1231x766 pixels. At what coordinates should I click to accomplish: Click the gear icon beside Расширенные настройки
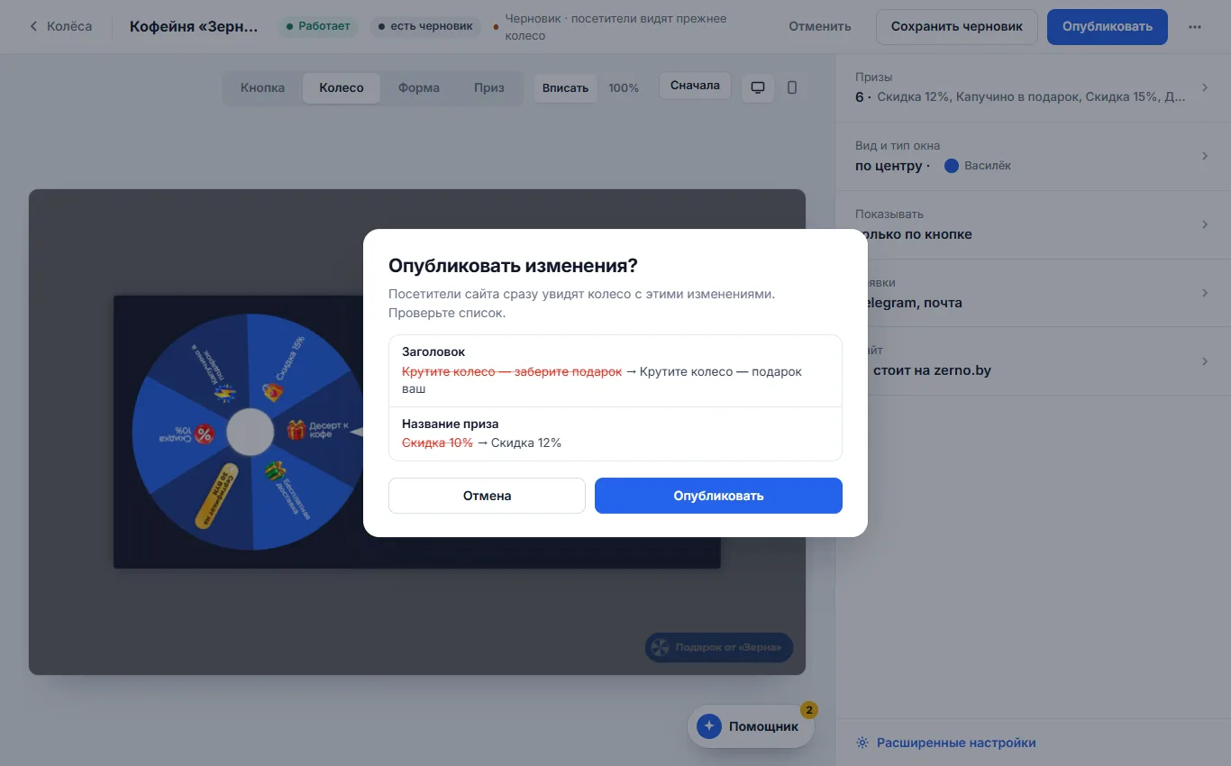(x=862, y=743)
